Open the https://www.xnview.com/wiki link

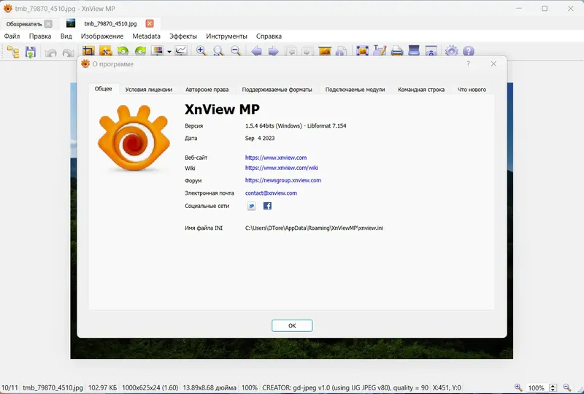(282, 168)
